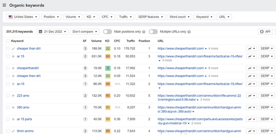Open the KD filter dropdown
276x138 pixels.
91,17
